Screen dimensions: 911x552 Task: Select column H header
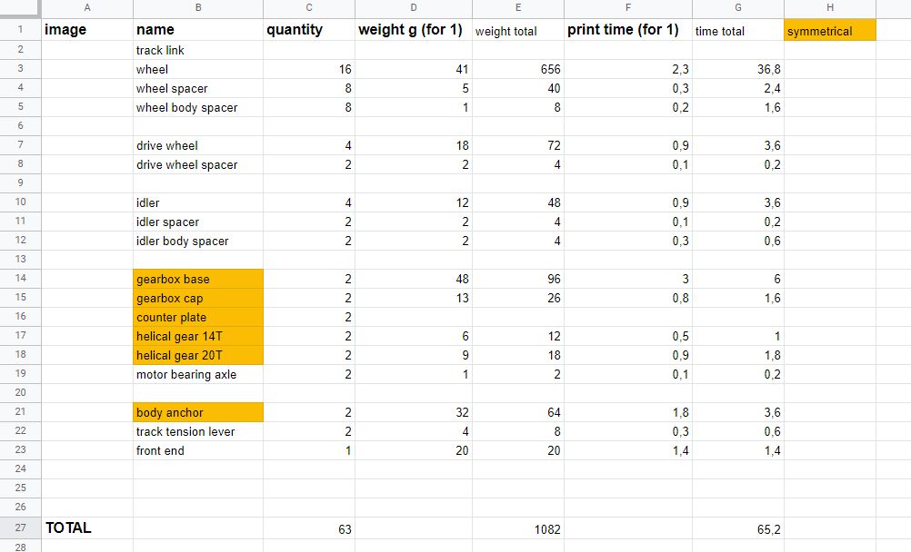(830, 7)
